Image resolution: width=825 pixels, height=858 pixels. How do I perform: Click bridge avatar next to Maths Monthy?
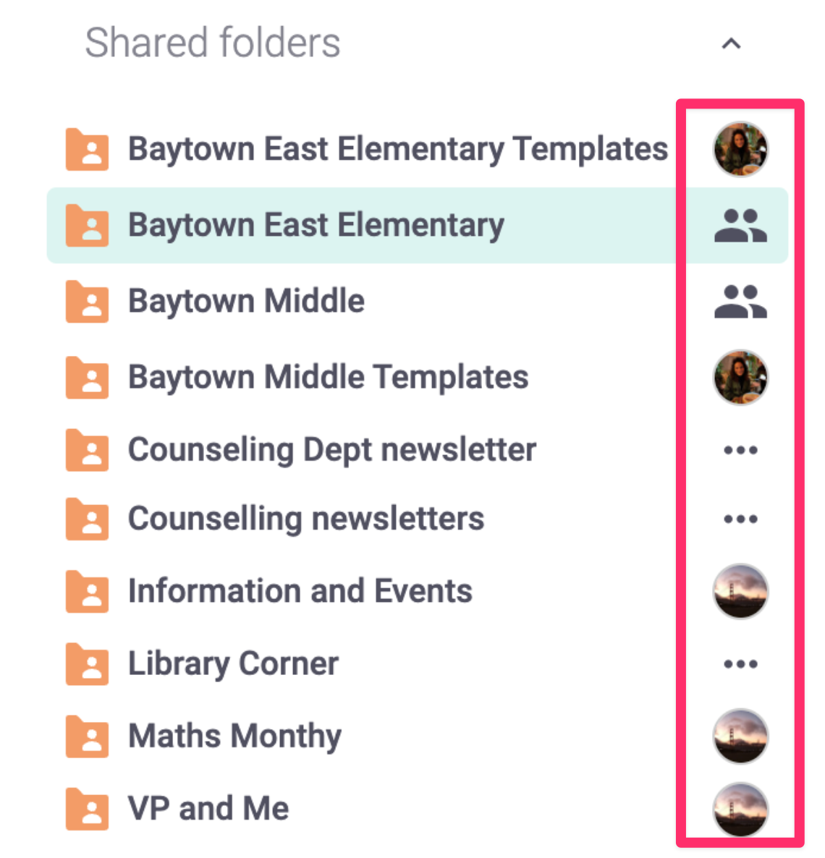[740, 736]
